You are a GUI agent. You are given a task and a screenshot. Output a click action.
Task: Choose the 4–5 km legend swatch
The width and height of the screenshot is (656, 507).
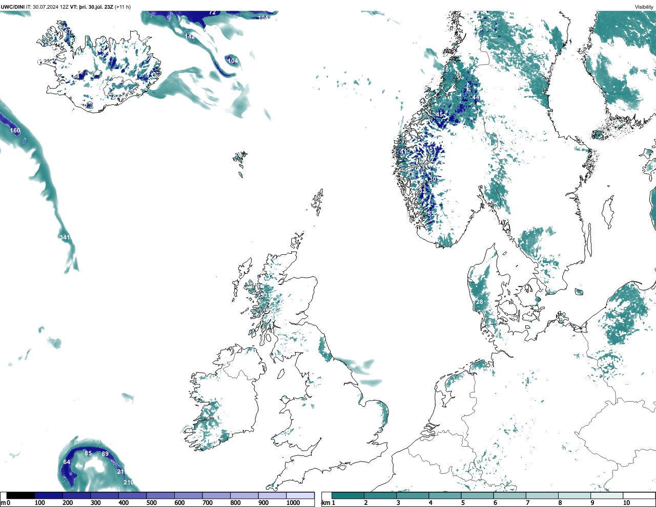(445, 496)
